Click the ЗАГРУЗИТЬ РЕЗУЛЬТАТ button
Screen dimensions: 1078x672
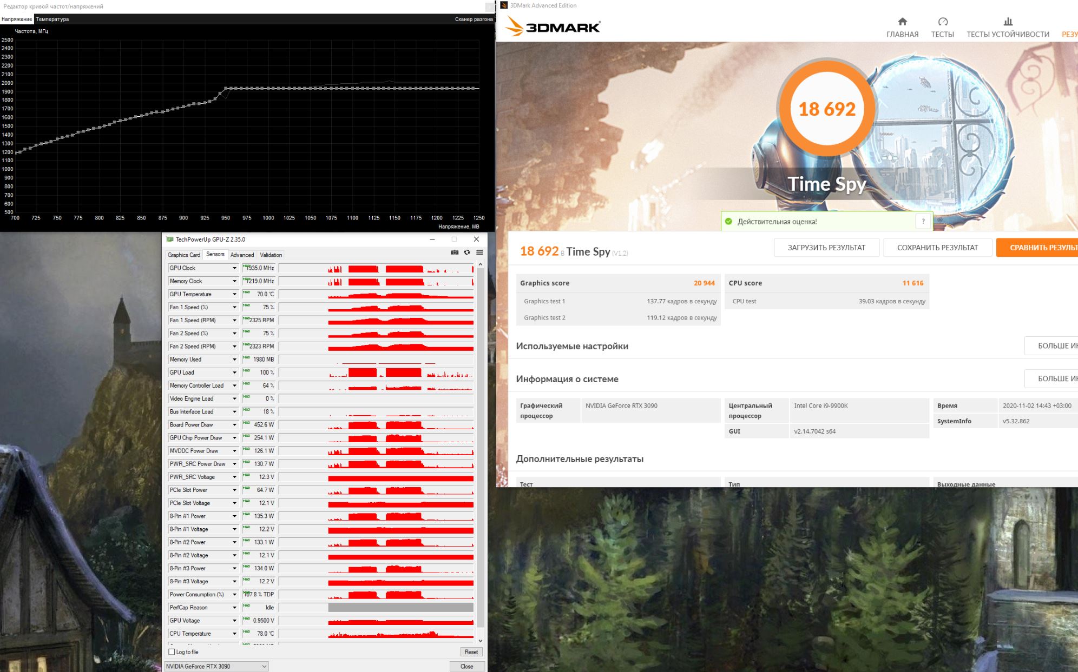826,248
